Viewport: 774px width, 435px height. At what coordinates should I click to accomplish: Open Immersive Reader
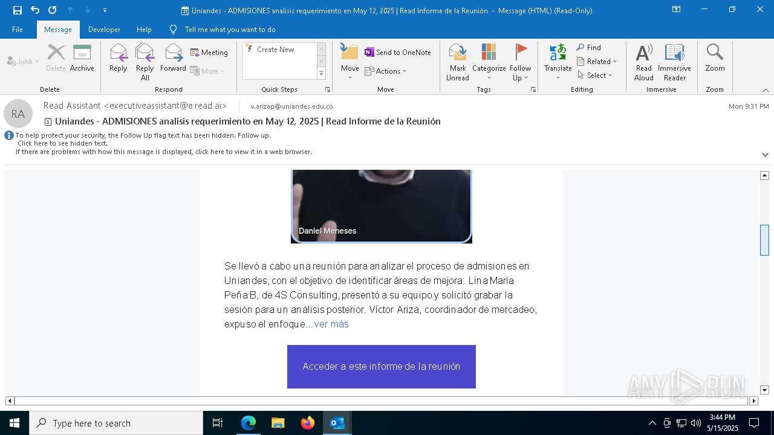click(674, 62)
